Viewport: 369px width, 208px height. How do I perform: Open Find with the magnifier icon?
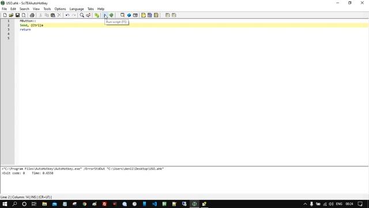click(x=82, y=16)
